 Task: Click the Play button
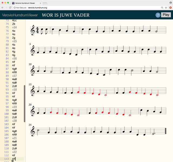(x=166, y=15)
